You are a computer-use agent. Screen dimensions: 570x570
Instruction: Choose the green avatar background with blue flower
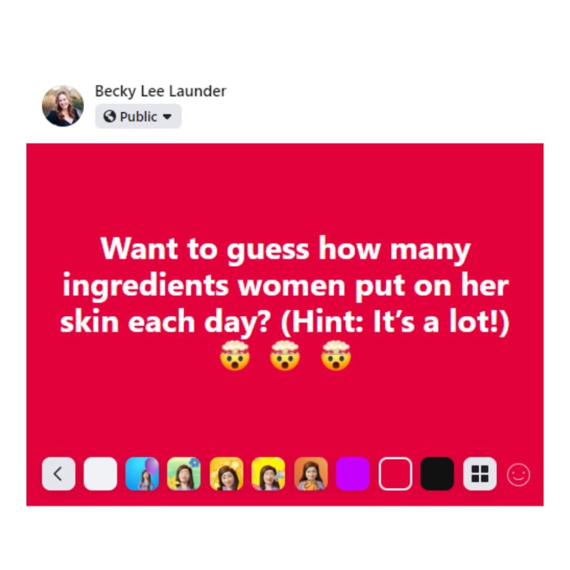click(184, 474)
